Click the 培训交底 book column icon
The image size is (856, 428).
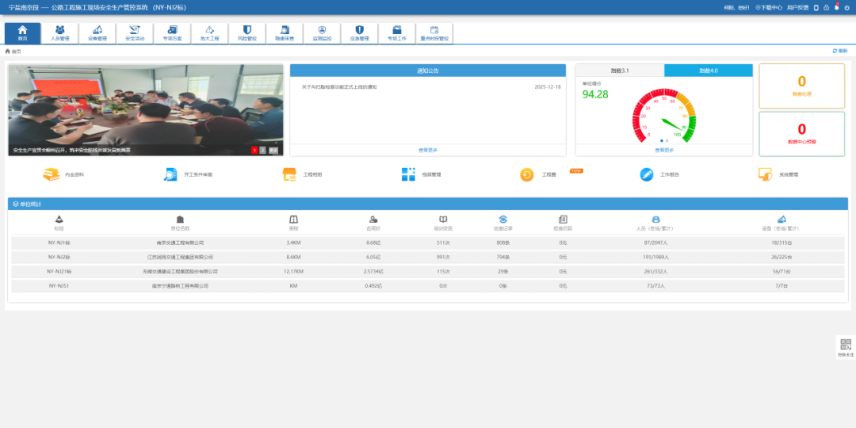(x=443, y=219)
